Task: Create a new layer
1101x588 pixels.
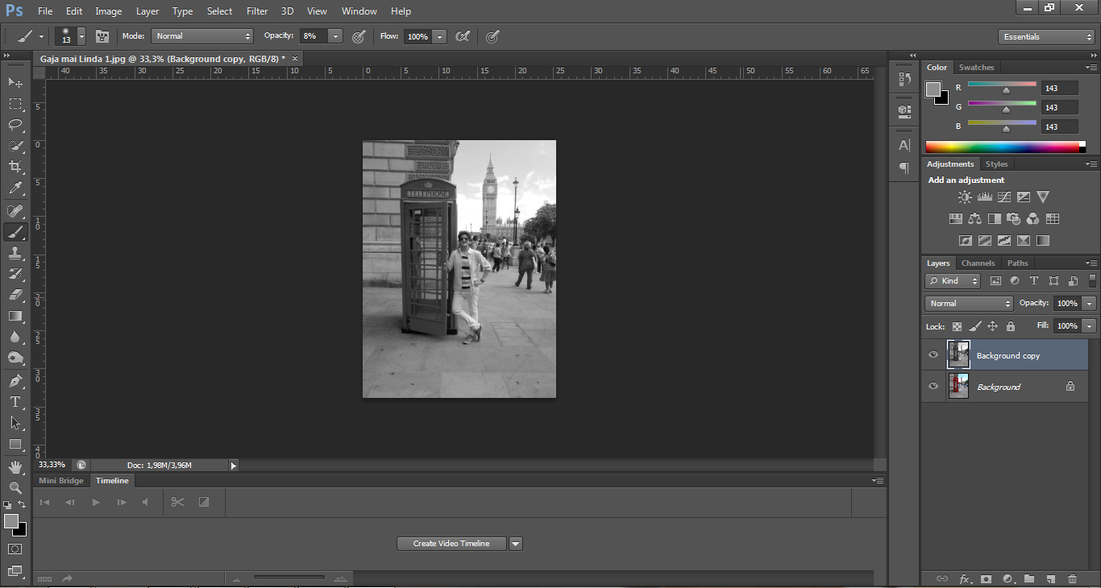Action: pos(1050,578)
